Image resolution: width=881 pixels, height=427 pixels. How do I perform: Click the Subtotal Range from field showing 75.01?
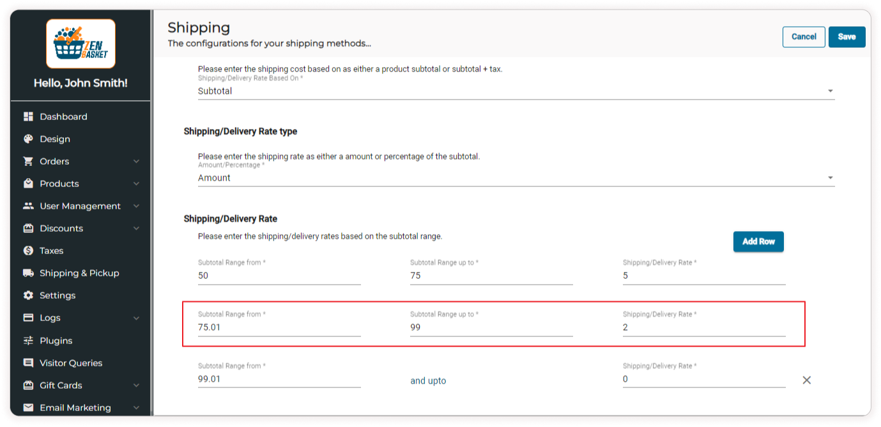coord(279,327)
